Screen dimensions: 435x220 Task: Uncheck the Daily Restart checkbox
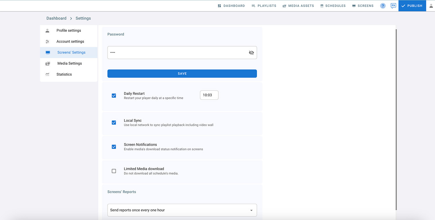[x=114, y=96]
